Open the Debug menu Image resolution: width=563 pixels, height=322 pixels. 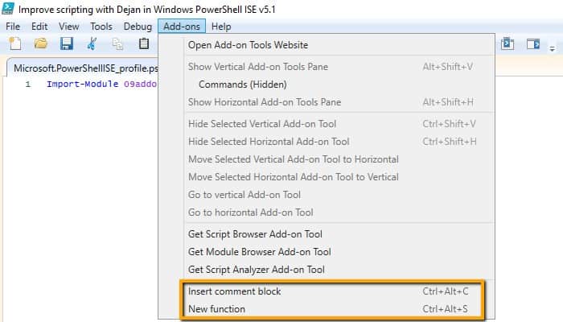point(138,27)
